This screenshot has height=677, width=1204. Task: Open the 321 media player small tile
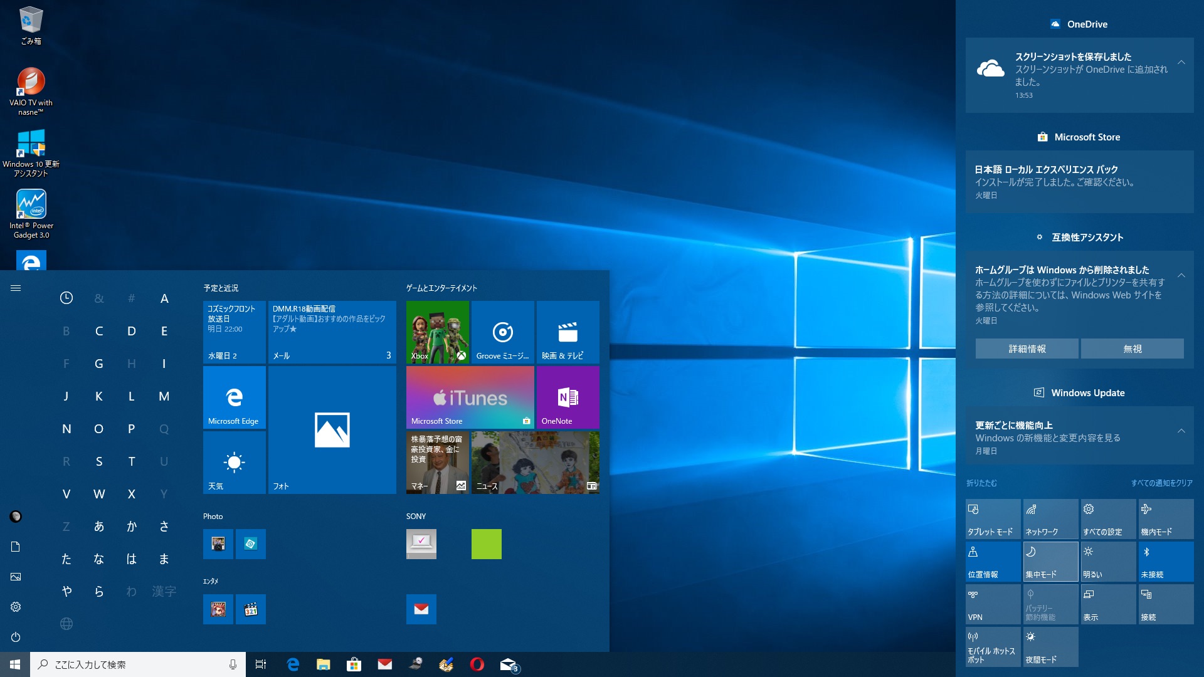click(x=250, y=609)
